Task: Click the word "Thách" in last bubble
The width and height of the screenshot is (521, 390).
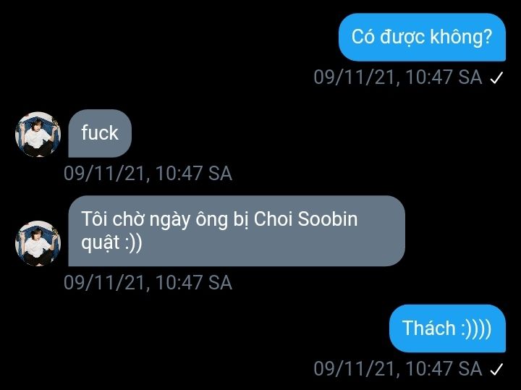Action: (x=428, y=328)
